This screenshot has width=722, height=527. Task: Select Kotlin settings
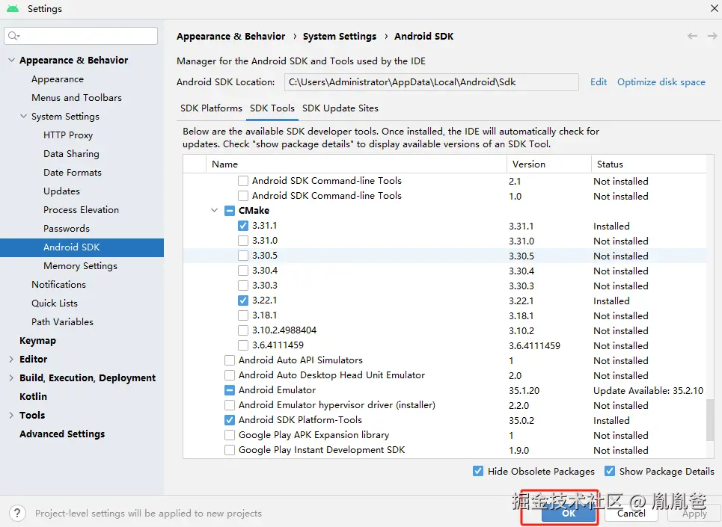point(33,396)
